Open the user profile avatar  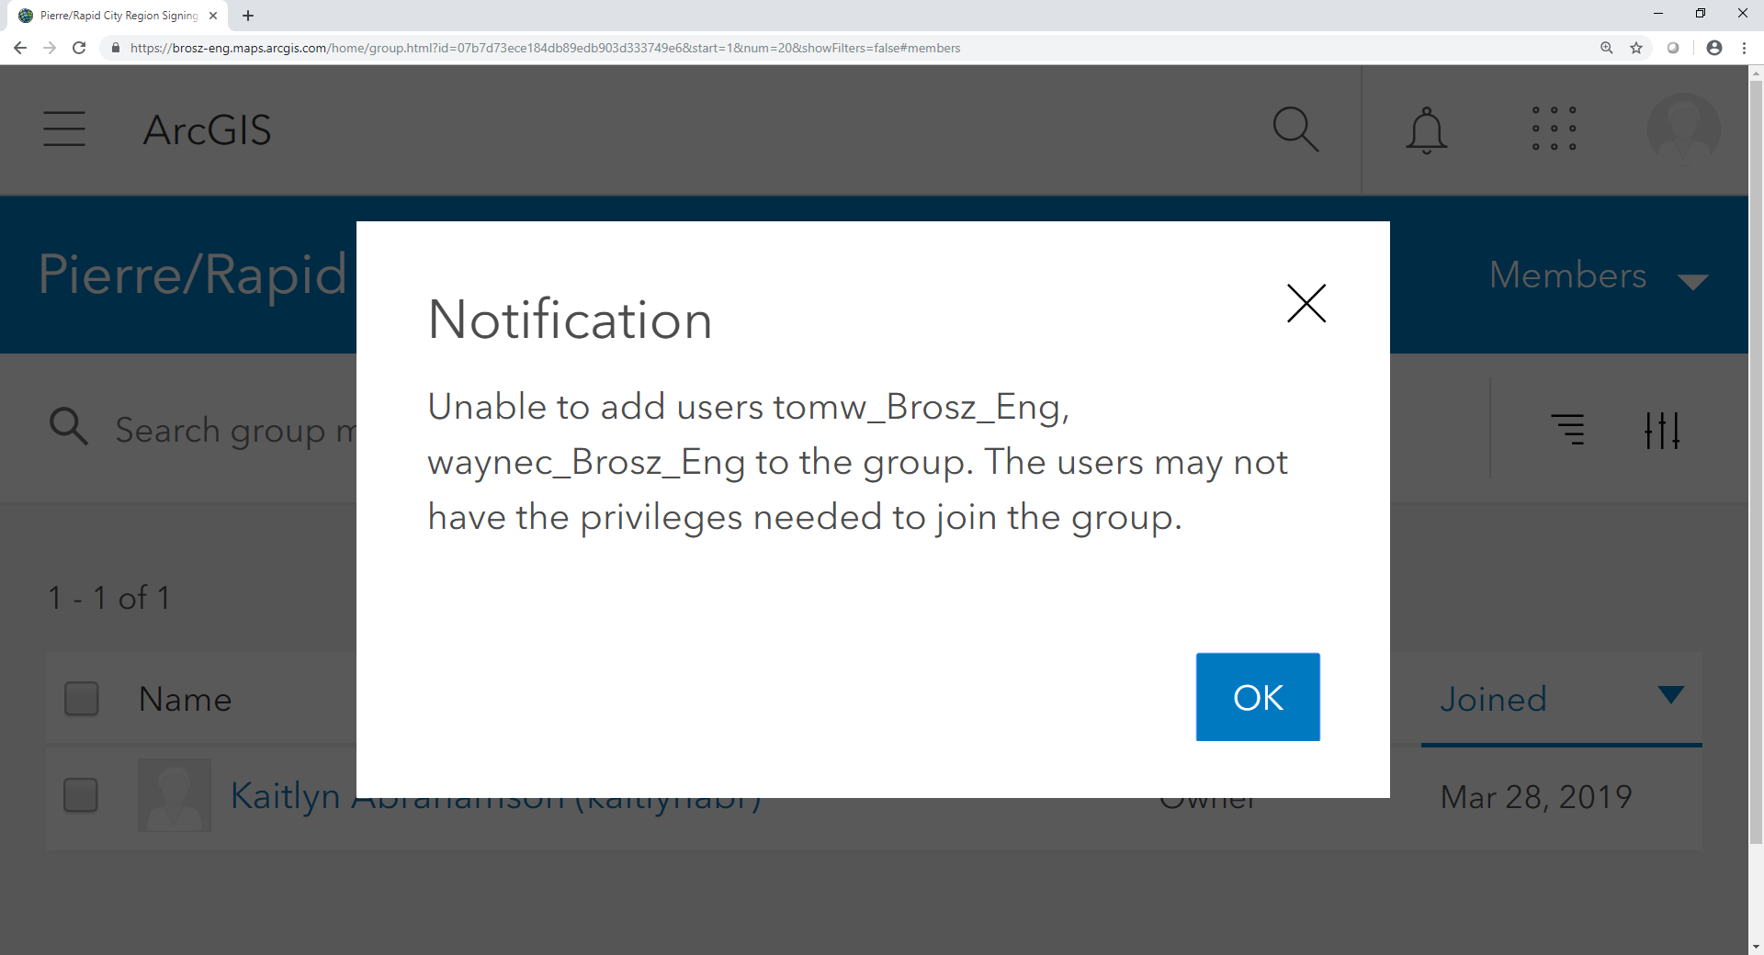tap(1683, 129)
